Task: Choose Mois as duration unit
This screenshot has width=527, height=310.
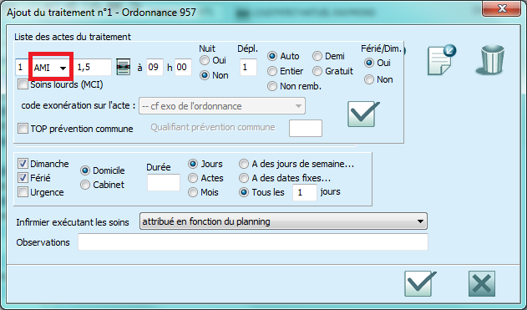Action: click(193, 192)
